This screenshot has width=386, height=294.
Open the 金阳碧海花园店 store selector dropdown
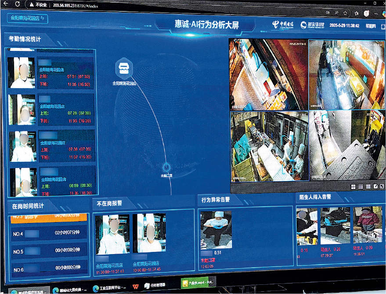[27, 18]
